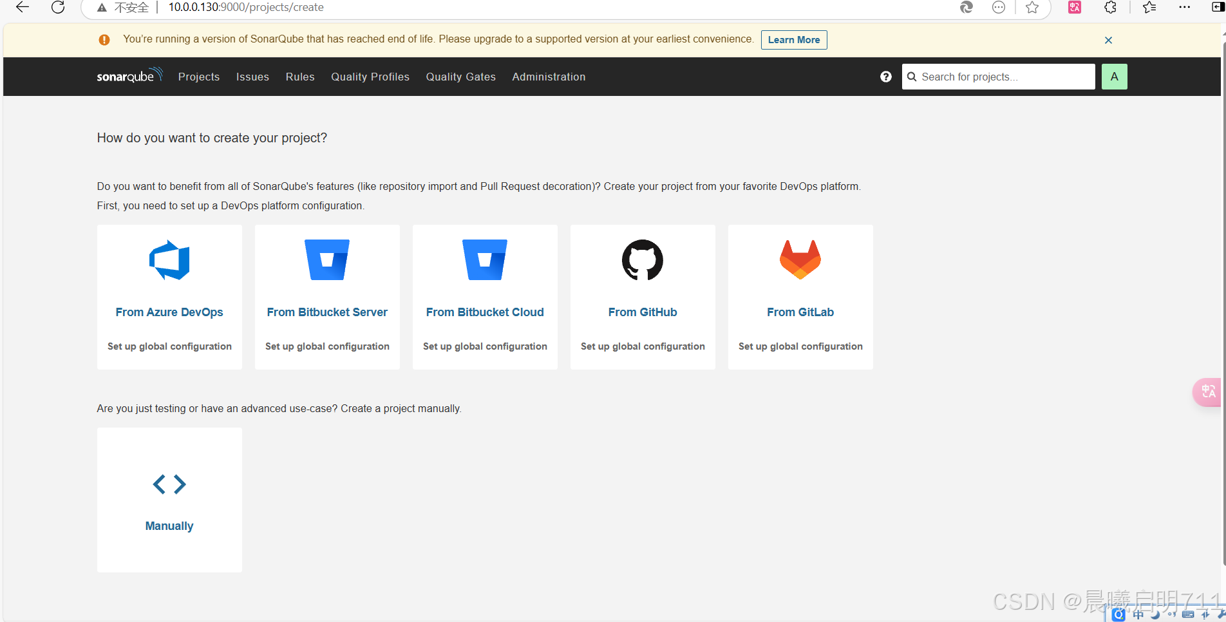Click the SonarQube logo
Viewport: 1226px width, 622px height.
129,76
